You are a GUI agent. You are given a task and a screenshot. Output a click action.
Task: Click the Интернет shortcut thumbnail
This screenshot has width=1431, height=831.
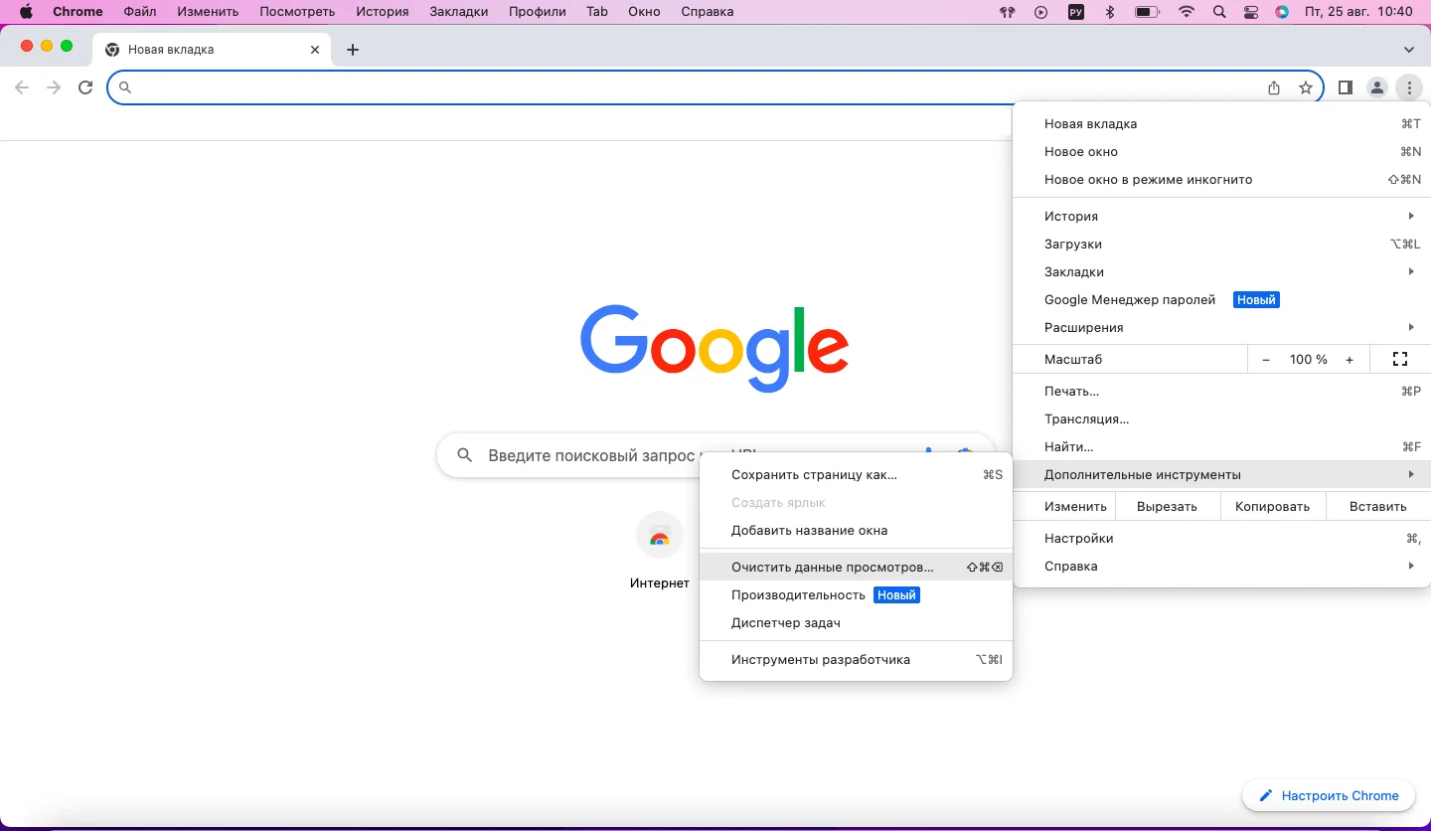(659, 538)
